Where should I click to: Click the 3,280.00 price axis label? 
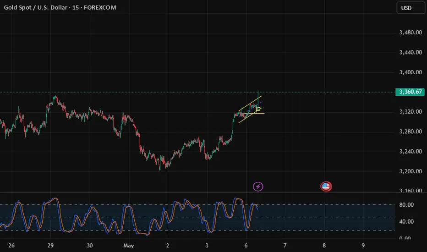(411, 131)
